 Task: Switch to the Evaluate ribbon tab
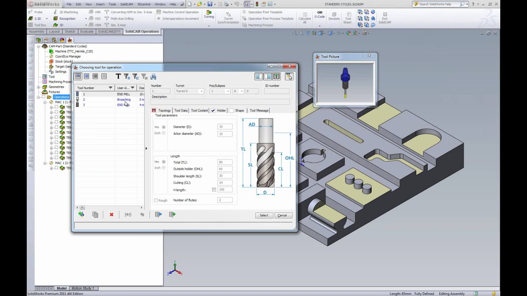coord(86,31)
